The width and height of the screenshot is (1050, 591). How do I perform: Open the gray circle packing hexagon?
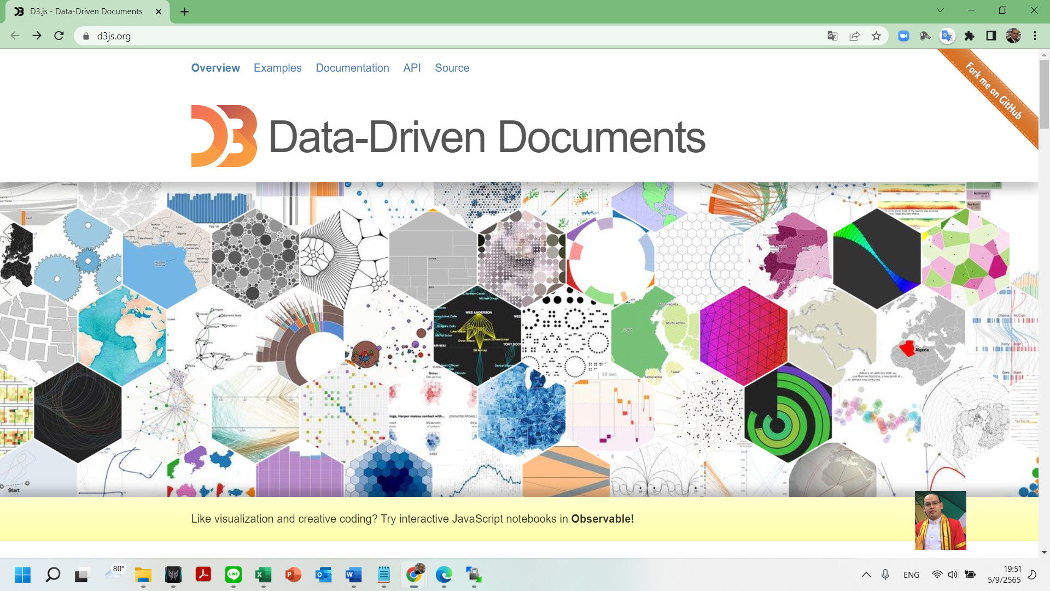click(255, 258)
